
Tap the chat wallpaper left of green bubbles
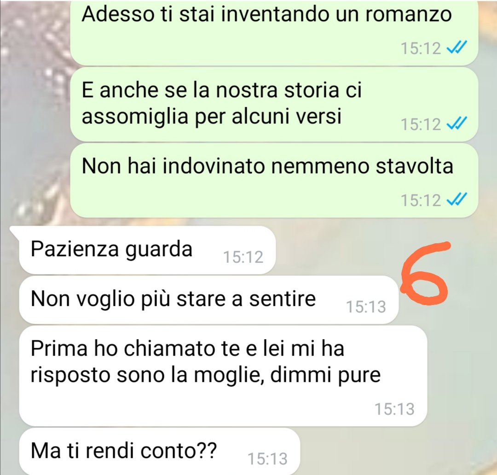coord(35,111)
